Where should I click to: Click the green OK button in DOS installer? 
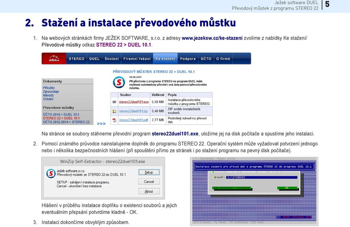click(287, 188)
